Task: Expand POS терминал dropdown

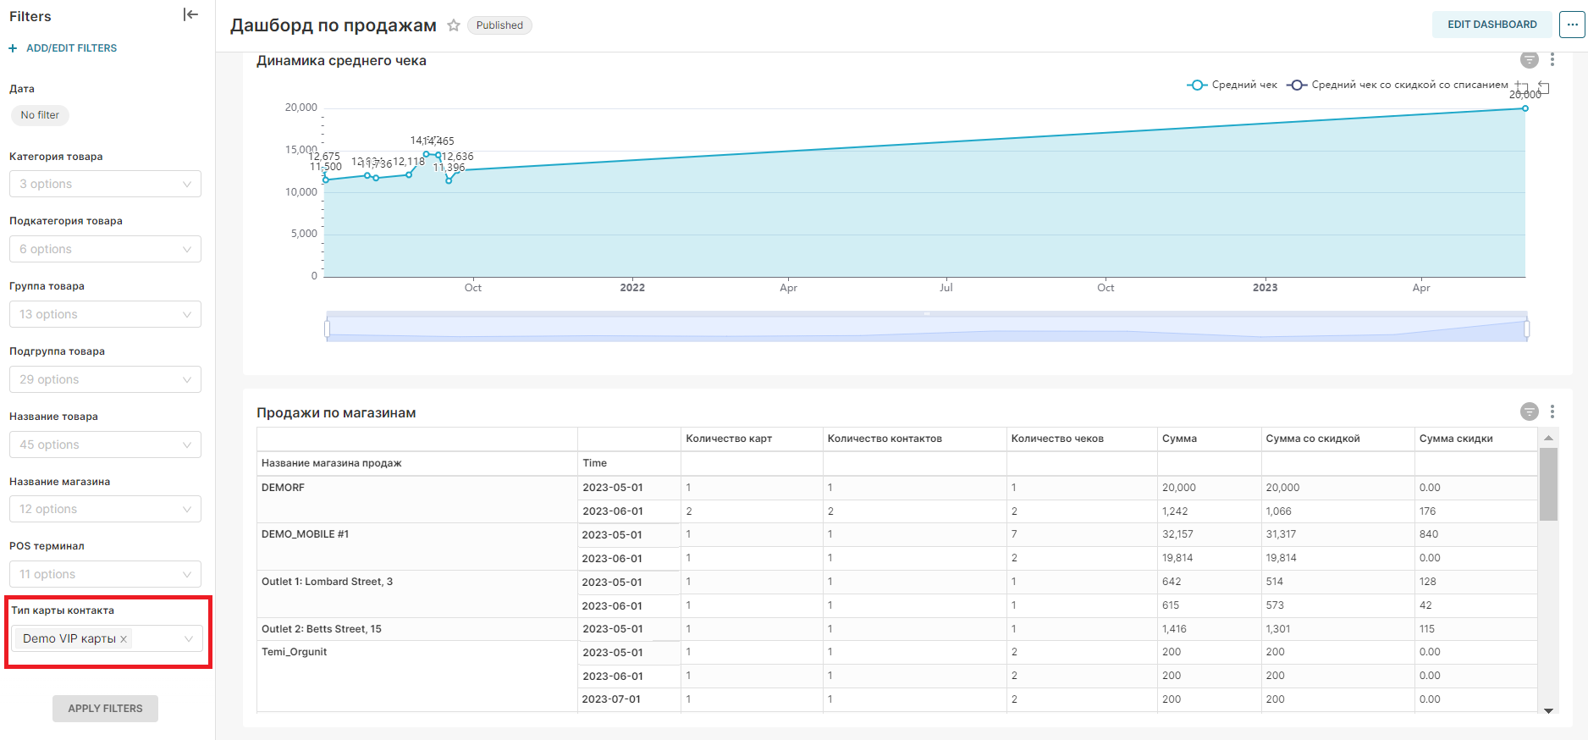Action: [x=105, y=574]
